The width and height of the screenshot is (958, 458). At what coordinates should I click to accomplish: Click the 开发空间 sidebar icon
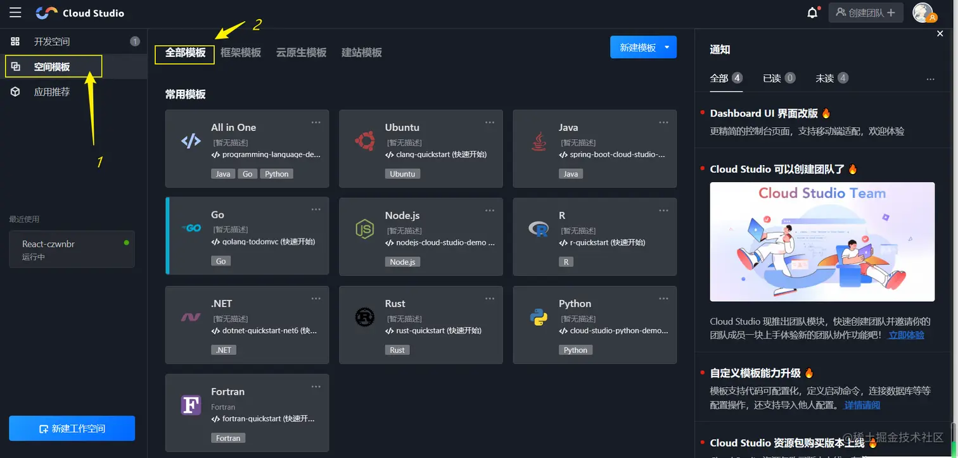(x=15, y=42)
